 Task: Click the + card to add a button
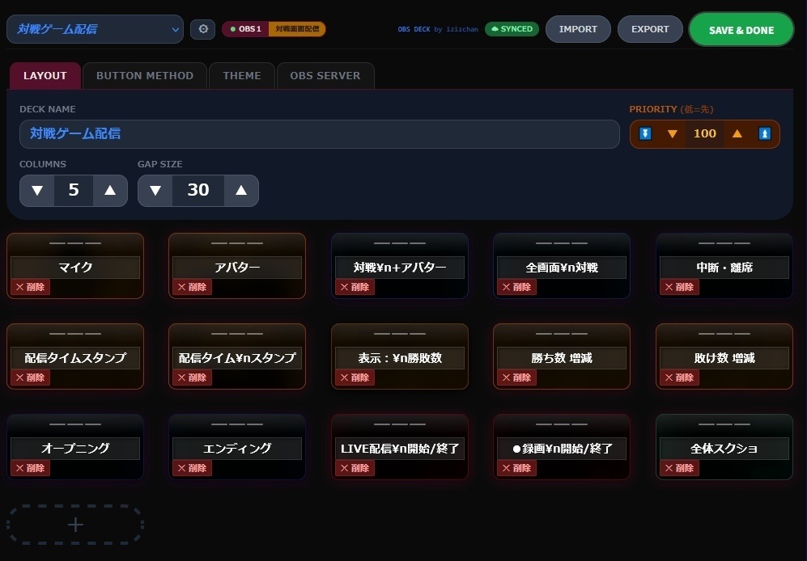pos(75,524)
